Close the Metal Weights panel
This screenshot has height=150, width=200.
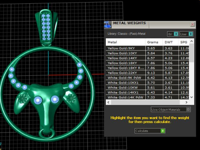[192, 25]
